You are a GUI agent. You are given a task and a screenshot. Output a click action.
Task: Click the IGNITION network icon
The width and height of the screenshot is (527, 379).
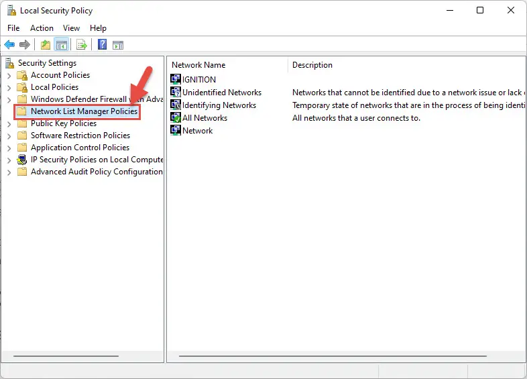click(176, 79)
